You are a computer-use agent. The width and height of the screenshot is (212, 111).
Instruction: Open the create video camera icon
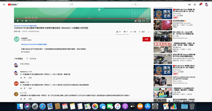189,4
